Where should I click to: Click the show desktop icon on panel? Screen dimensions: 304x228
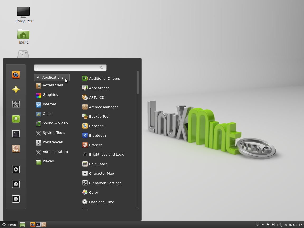click(x=22, y=225)
